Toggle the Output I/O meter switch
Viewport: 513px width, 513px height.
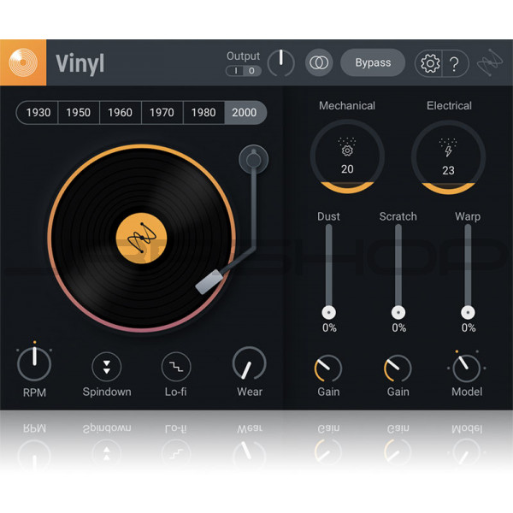point(244,71)
